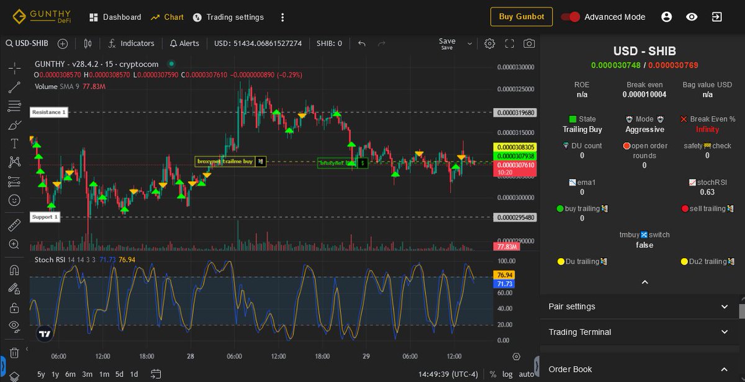Open the save layout dropdown arrow
The image size is (745, 382).
[x=469, y=43]
